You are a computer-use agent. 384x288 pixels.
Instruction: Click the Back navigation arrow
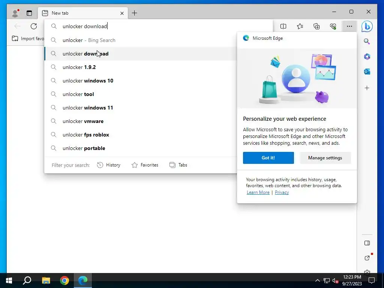pos(17,26)
